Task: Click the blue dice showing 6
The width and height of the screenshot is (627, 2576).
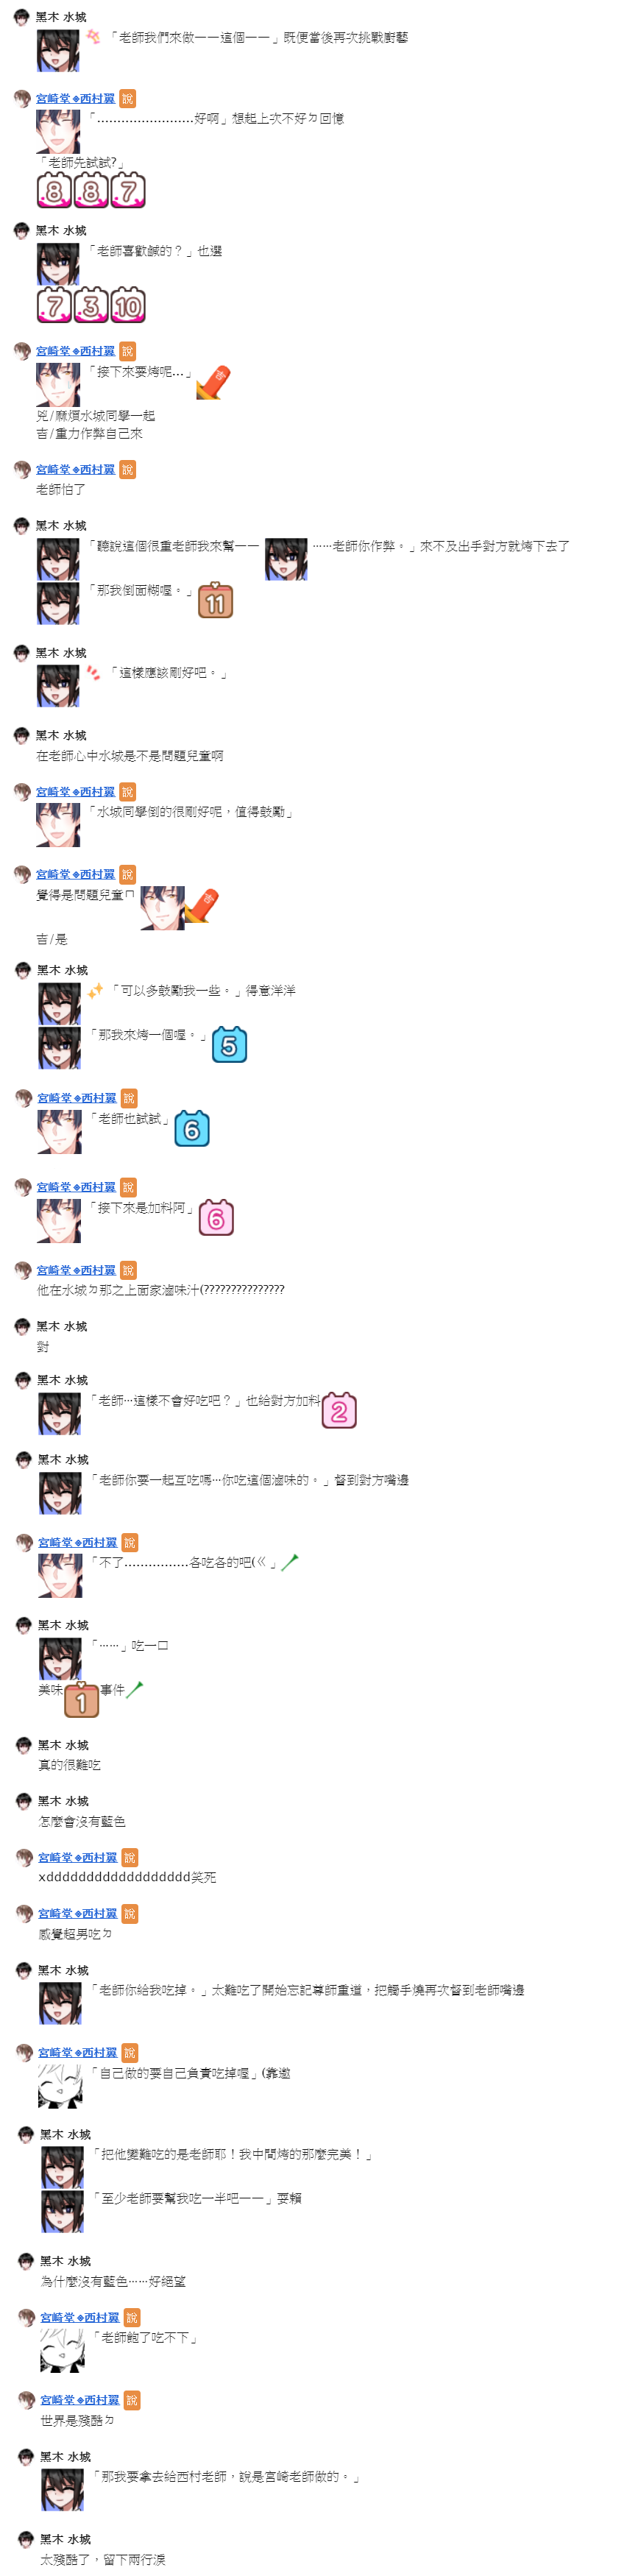Action: click(192, 1129)
